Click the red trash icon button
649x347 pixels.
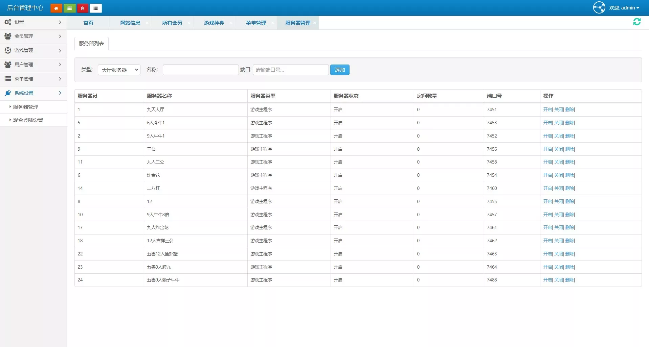[x=83, y=8]
